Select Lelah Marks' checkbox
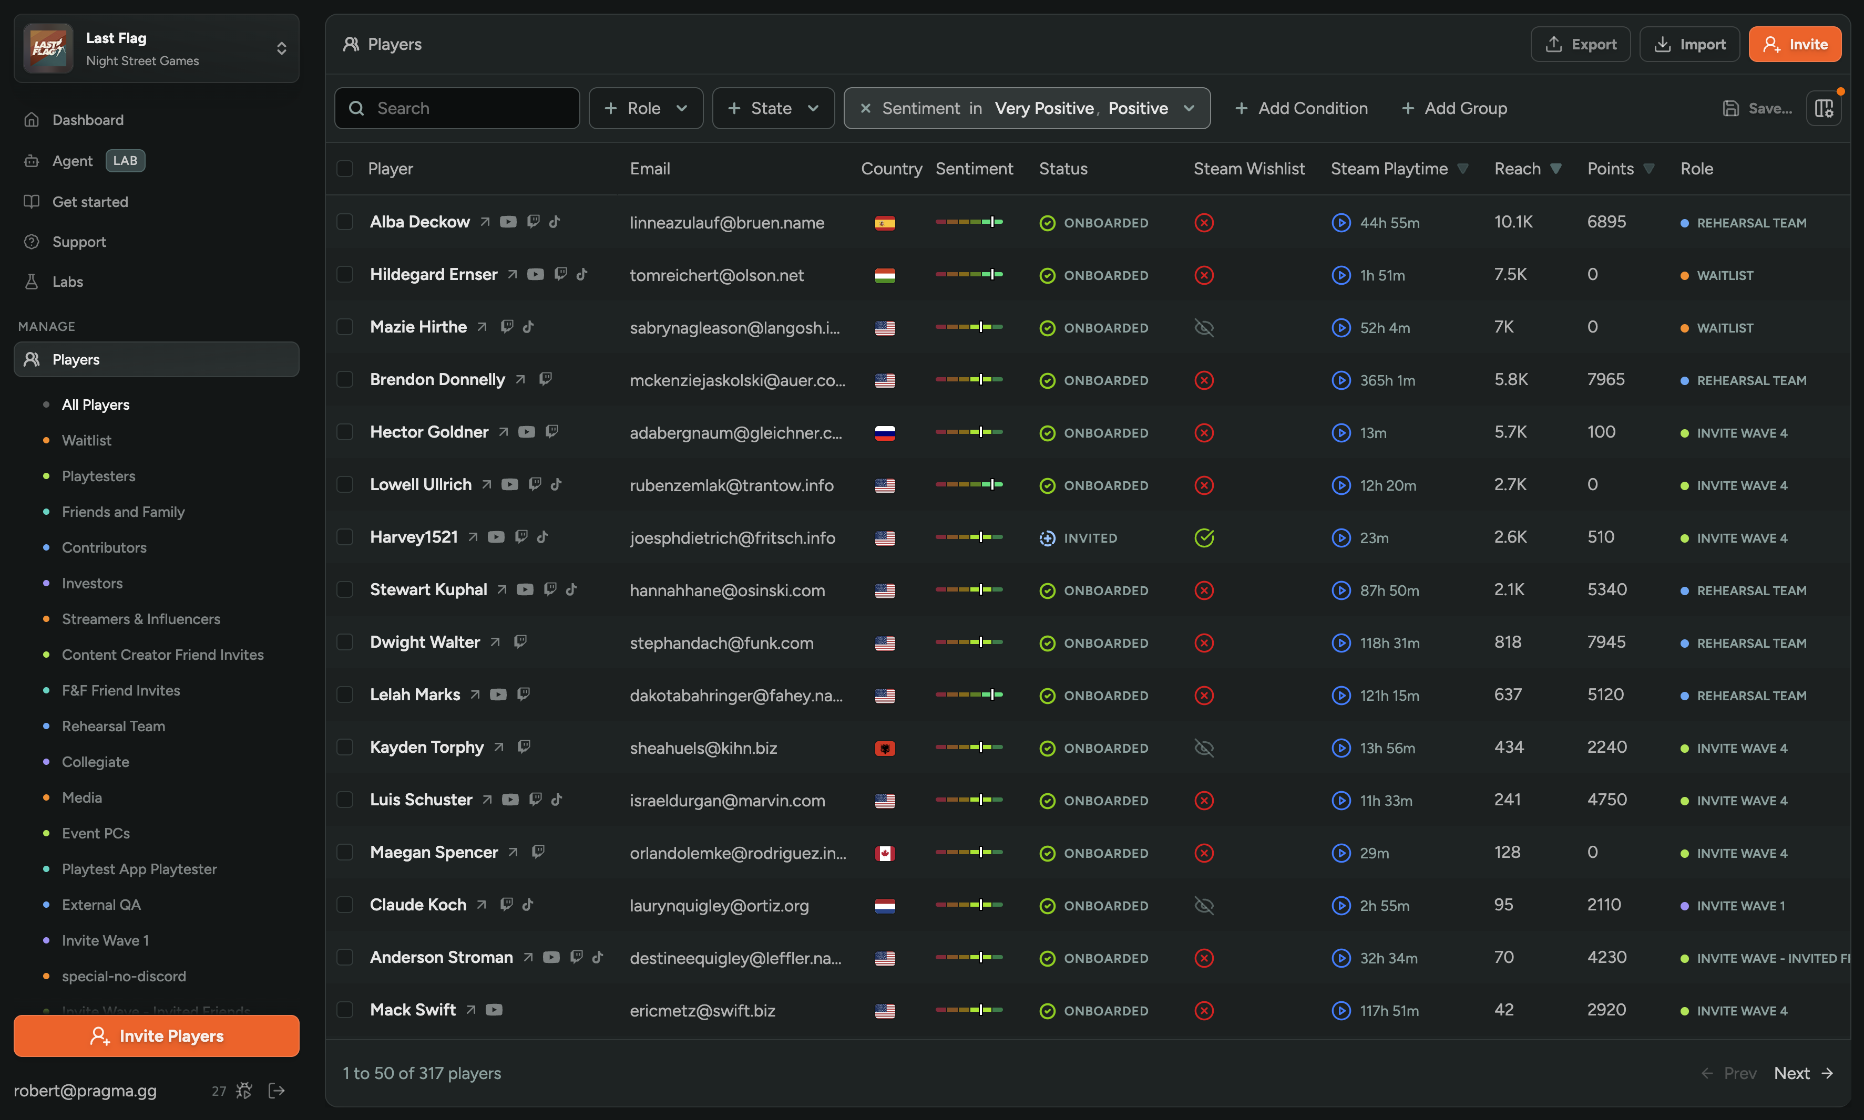 coord(345,694)
